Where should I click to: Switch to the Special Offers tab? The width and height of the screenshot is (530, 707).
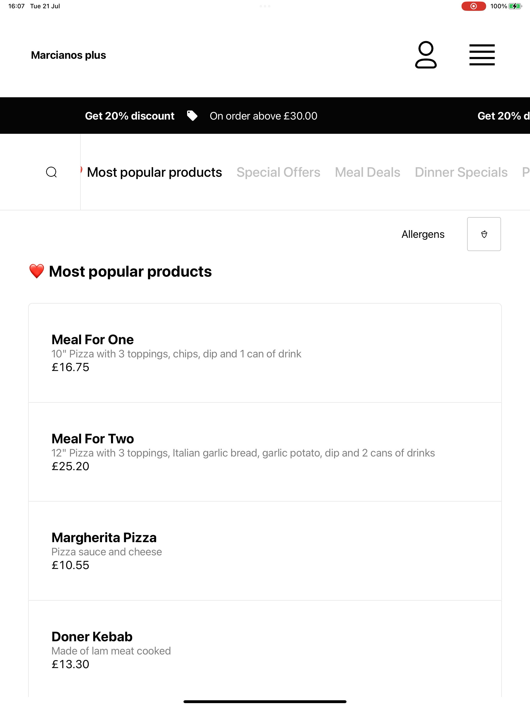[x=278, y=172]
